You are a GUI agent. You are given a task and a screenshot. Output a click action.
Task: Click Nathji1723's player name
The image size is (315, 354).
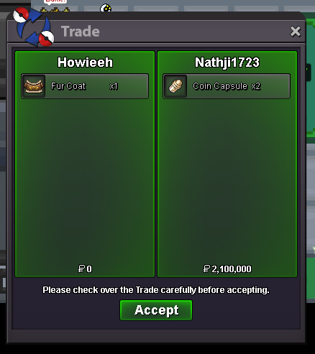click(x=227, y=62)
